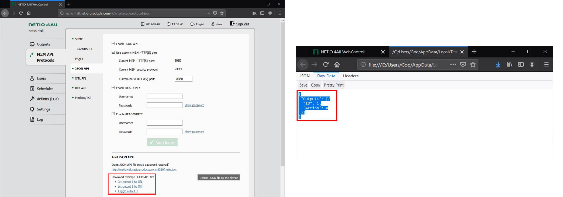The image size is (563, 197).
Task: Select JSON API protocol
Action: [82, 69]
